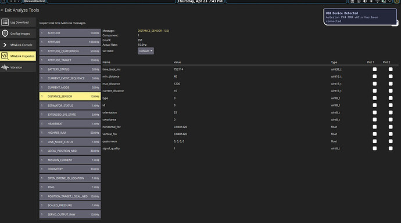Select LOCAL_POSITION_NED message
The image size is (401, 223).
click(70, 151)
